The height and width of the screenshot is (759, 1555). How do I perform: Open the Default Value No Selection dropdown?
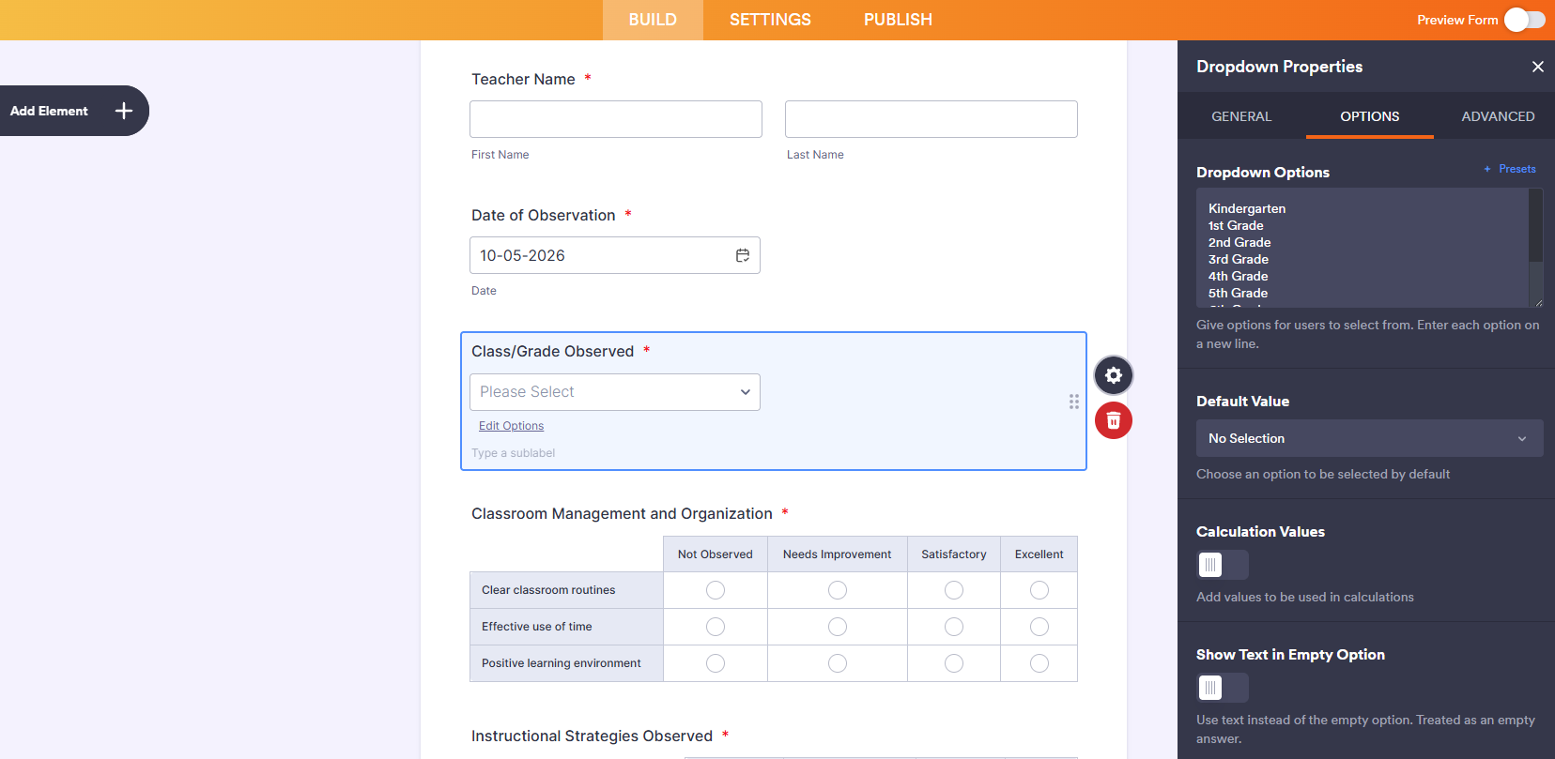[x=1369, y=438]
